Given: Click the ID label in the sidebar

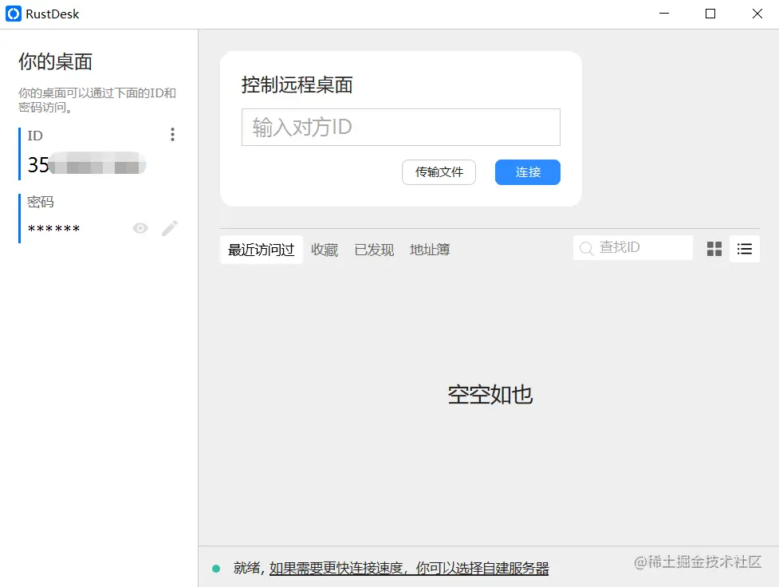Looking at the screenshot, I should 35,136.
